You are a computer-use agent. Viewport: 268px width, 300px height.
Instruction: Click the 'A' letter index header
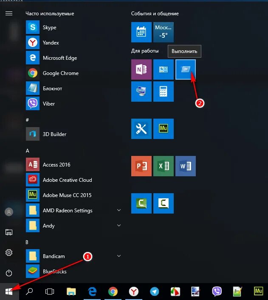tap(28, 151)
